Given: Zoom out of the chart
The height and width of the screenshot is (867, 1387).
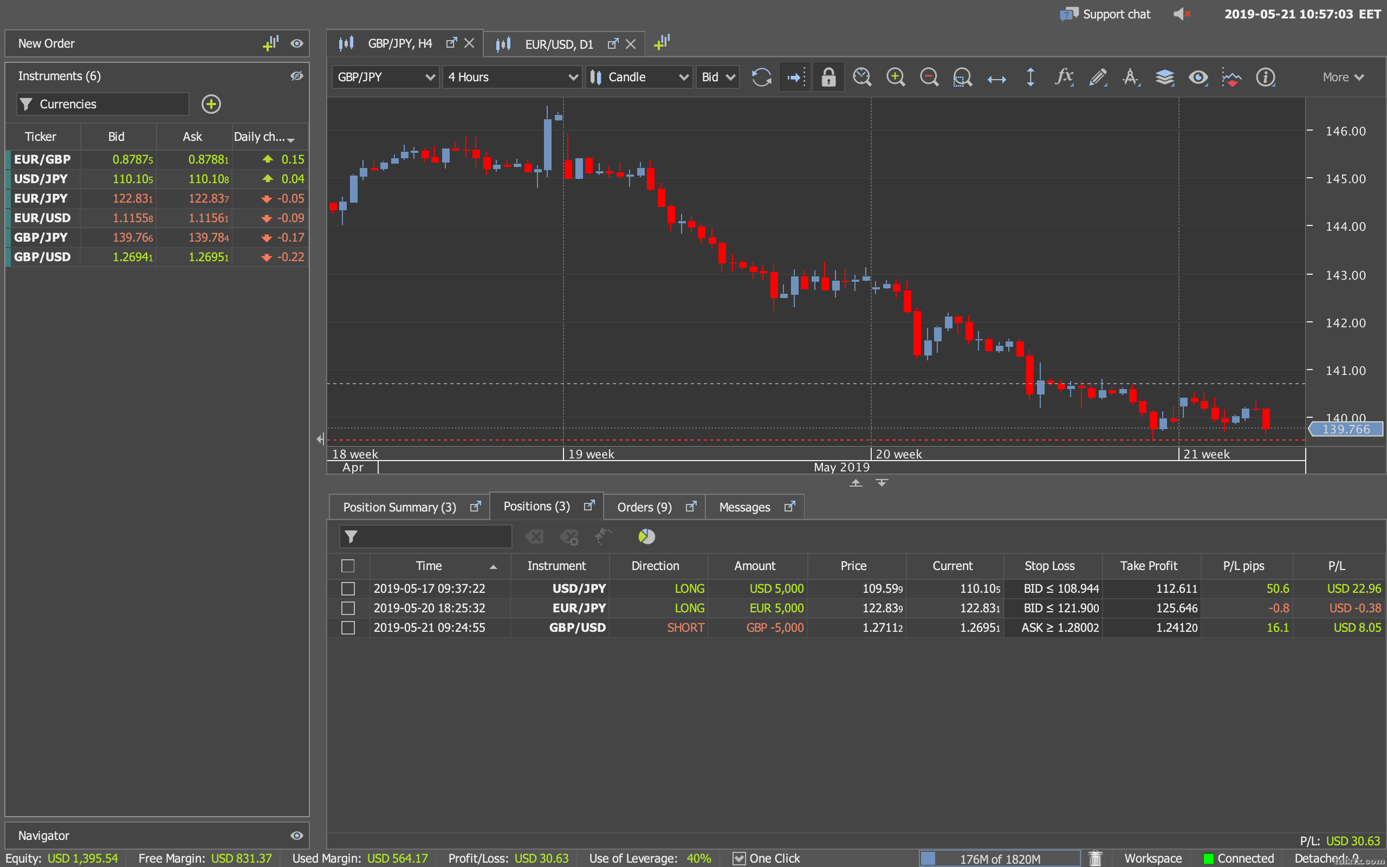Looking at the screenshot, I should (929, 77).
